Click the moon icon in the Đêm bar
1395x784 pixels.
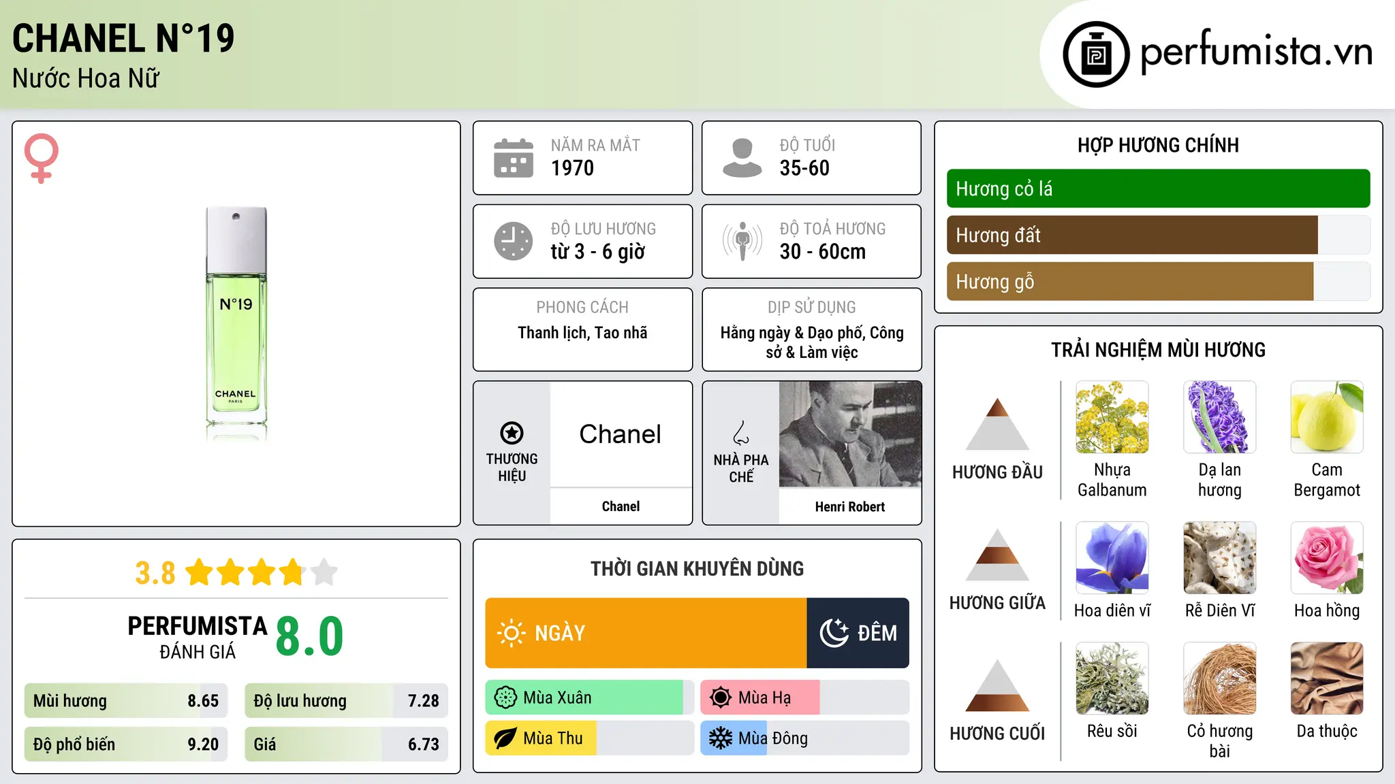834,633
